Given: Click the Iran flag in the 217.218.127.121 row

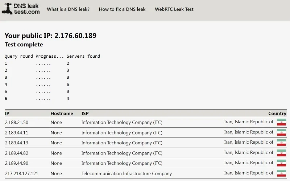Looking at the screenshot, I should [x=282, y=173].
